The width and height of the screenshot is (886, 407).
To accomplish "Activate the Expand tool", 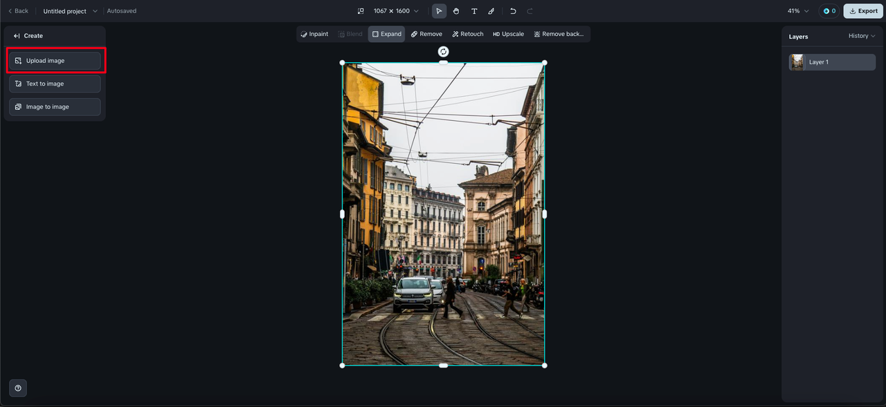I will pos(386,34).
